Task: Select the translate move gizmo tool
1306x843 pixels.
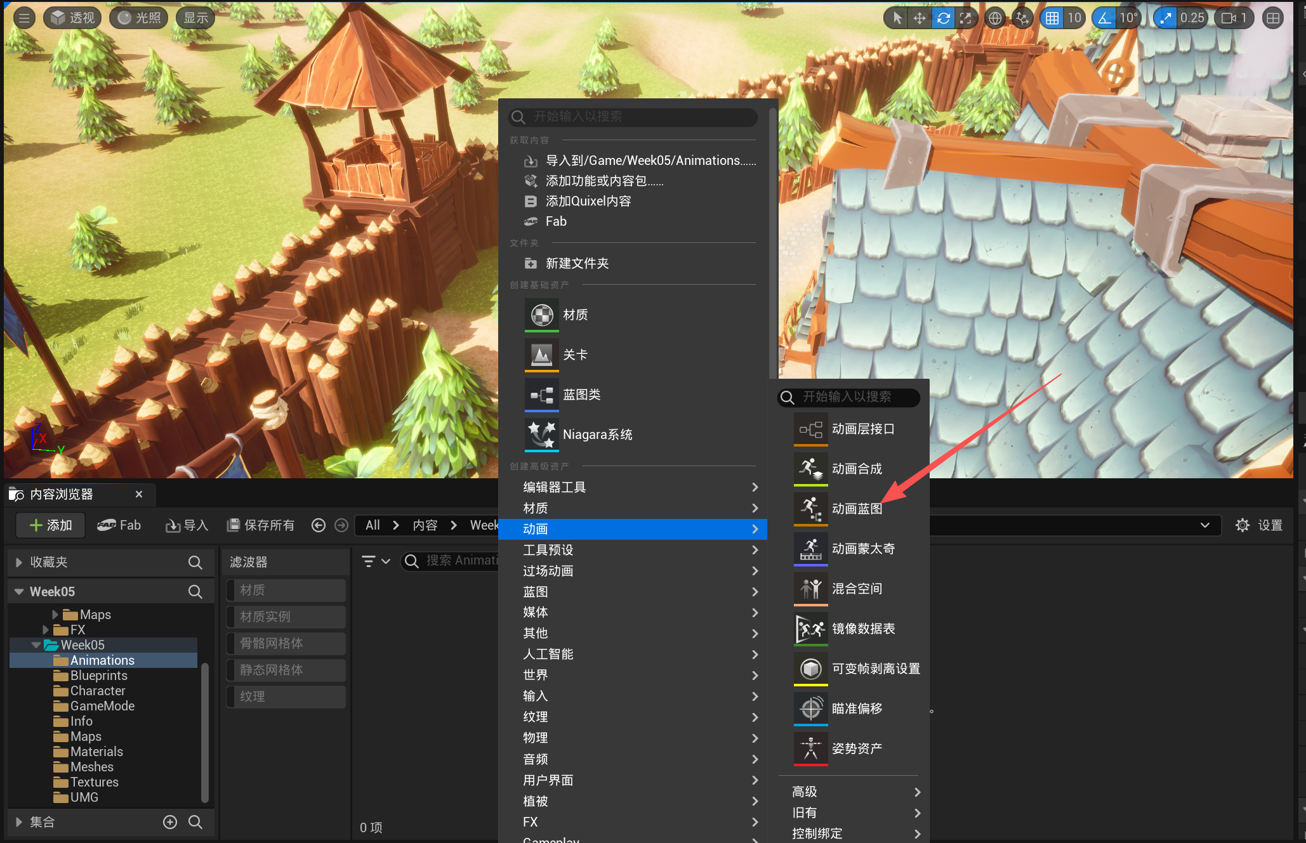Action: (x=920, y=18)
